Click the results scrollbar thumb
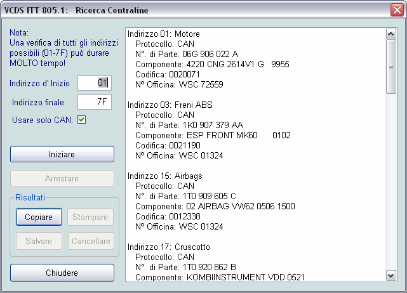 pos(391,67)
